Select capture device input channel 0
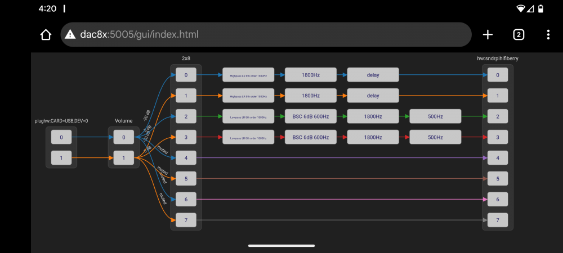 [x=61, y=137]
